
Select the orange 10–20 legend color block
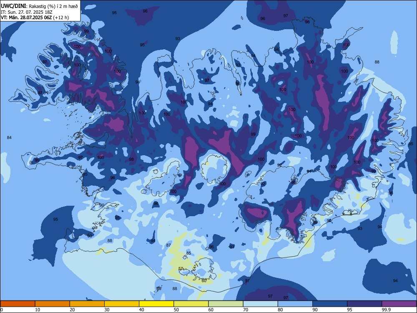[53, 304]
